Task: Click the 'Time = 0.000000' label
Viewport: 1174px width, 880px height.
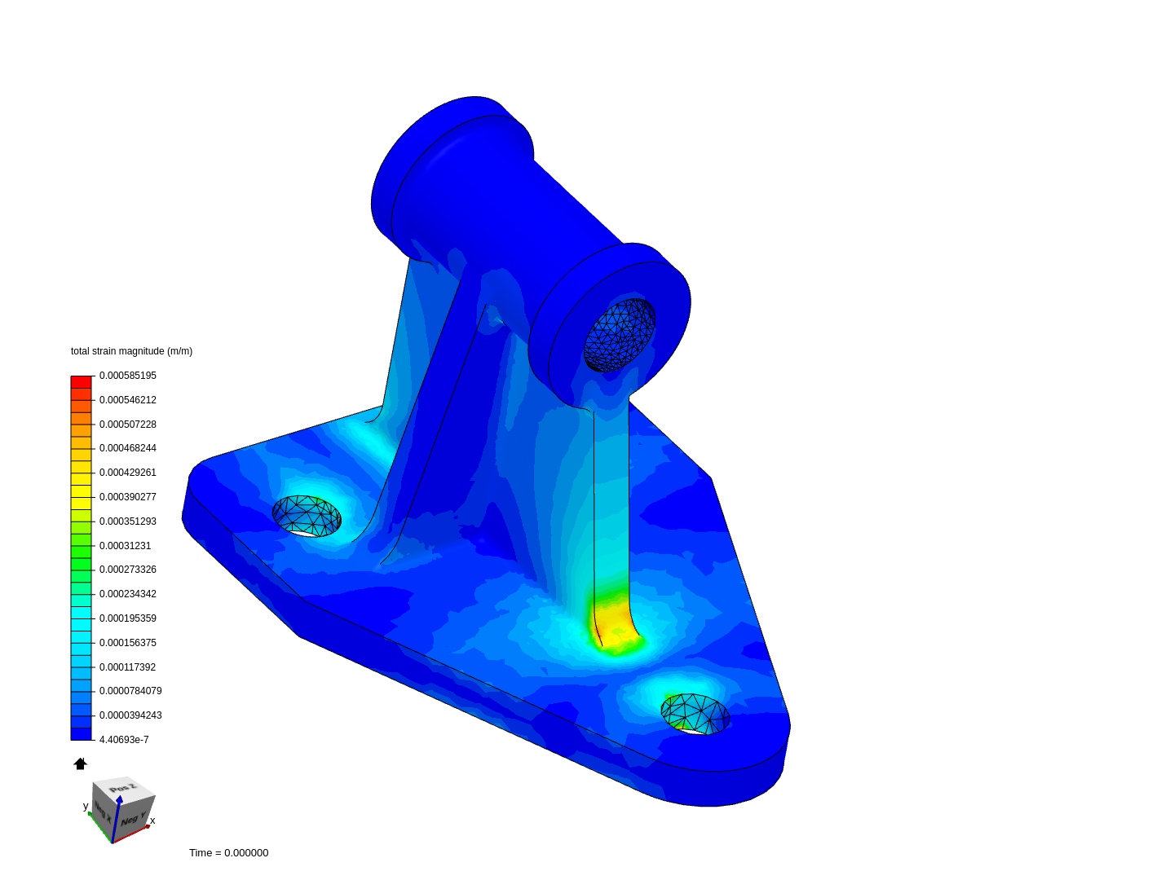Action: click(x=228, y=853)
